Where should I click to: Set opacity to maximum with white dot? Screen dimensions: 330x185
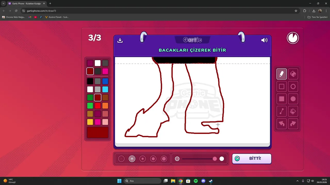(x=222, y=159)
